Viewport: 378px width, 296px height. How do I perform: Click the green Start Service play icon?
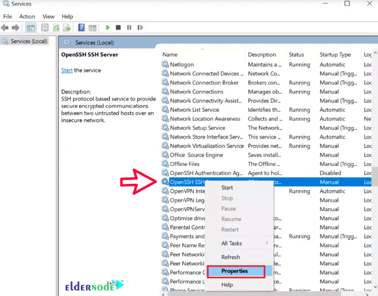tap(108, 27)
